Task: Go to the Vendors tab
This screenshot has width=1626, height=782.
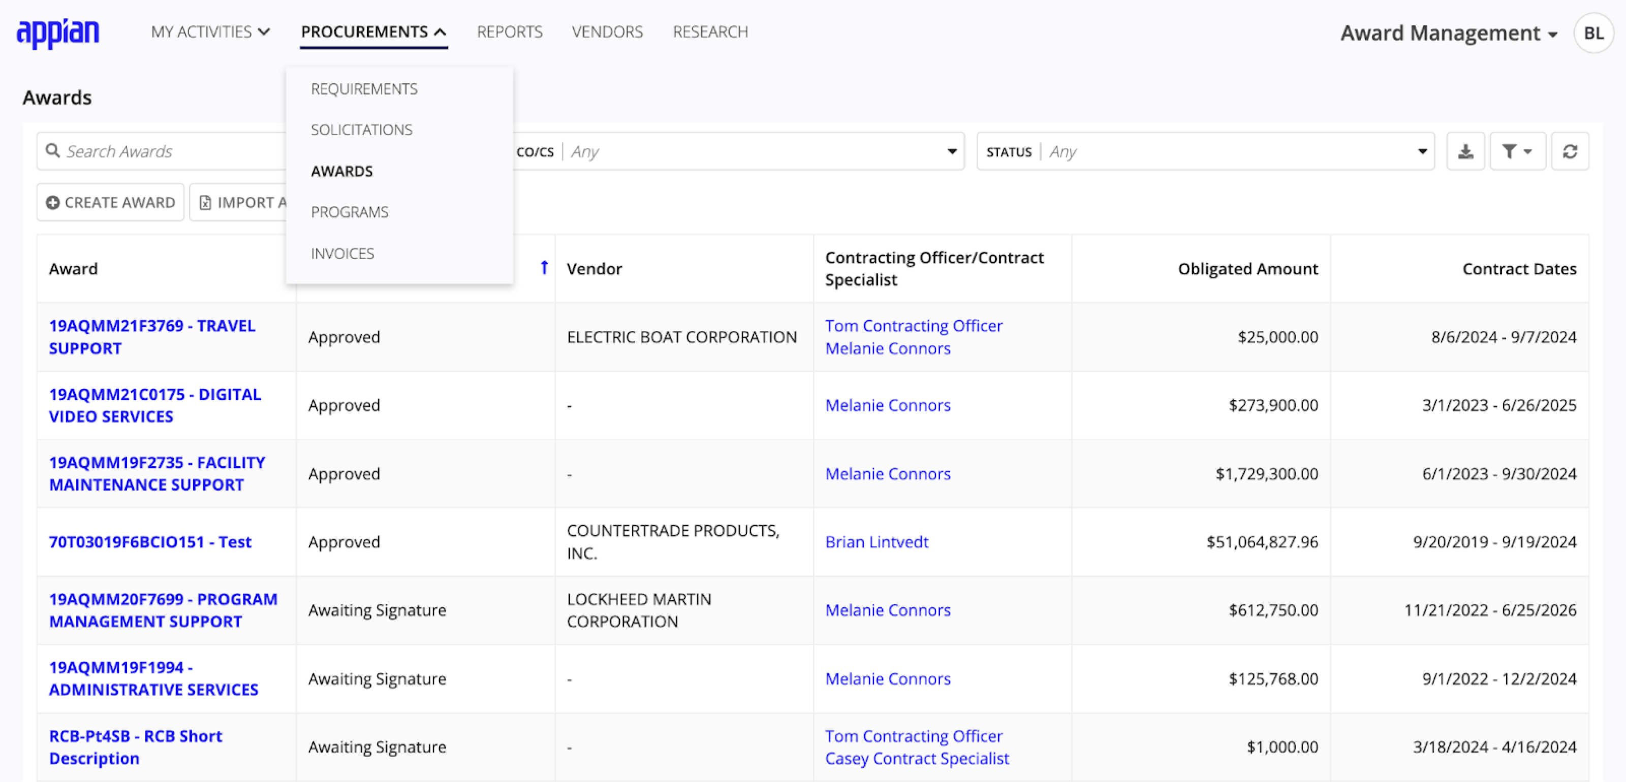Action: tap(607, 31)
